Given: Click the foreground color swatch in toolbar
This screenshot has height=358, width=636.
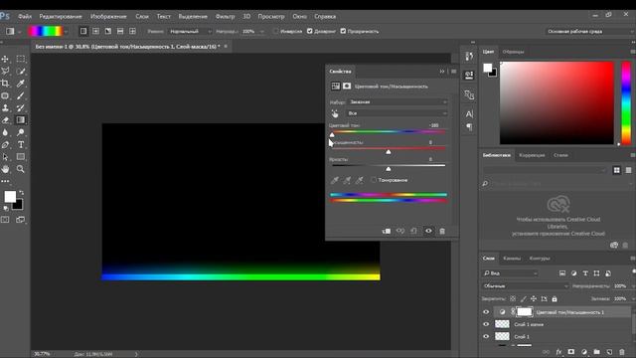Looking at the screenshot, I should [10, 197].
